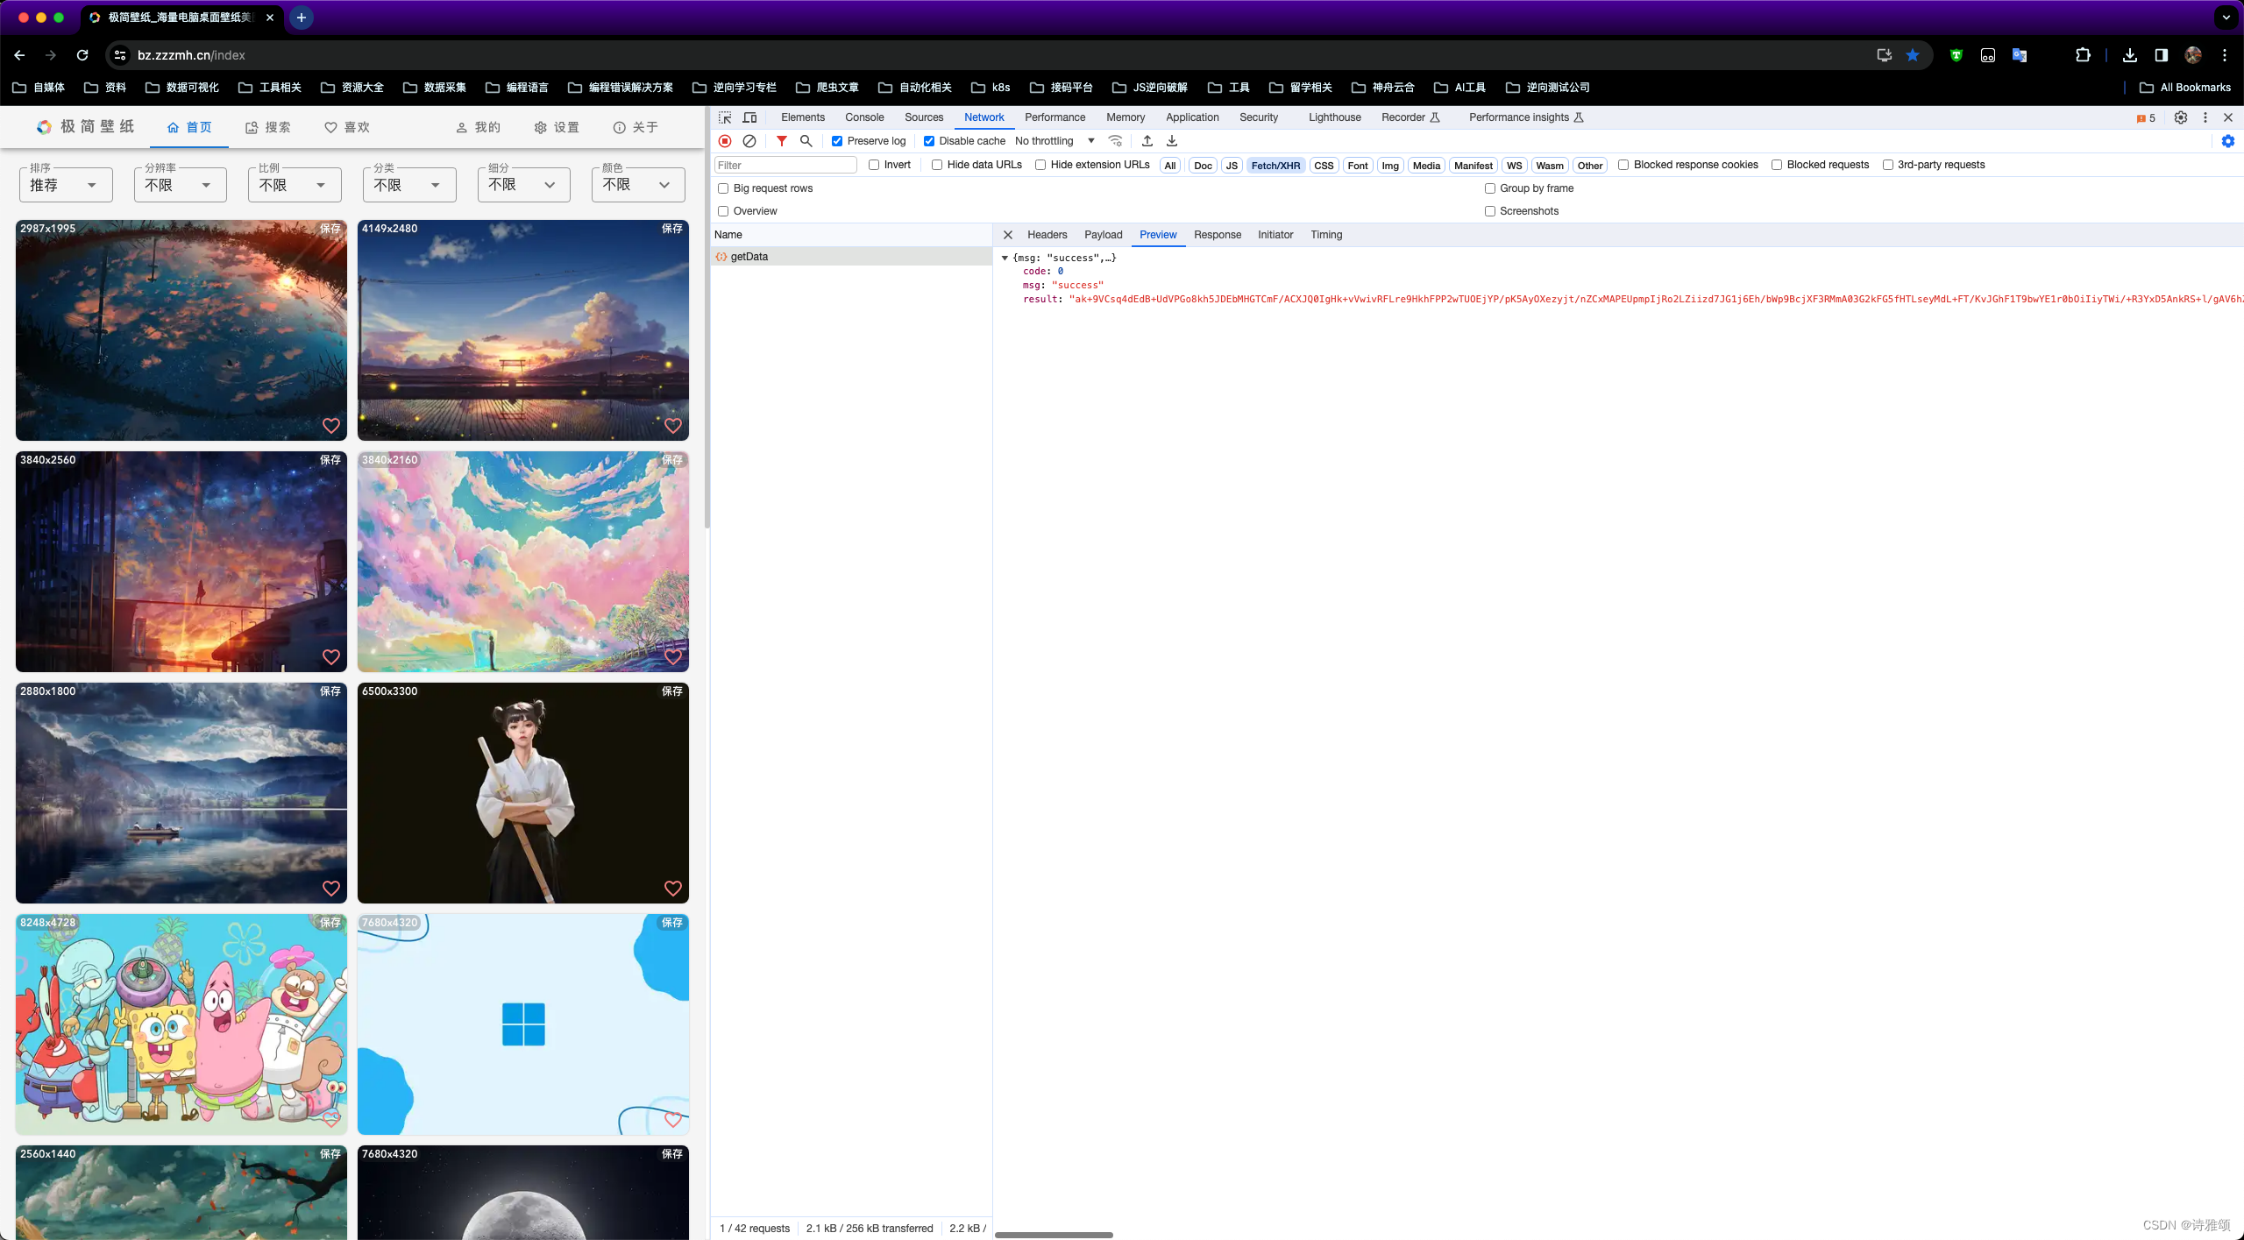Click the preview pane horizontal scrollbar

1054,1235
